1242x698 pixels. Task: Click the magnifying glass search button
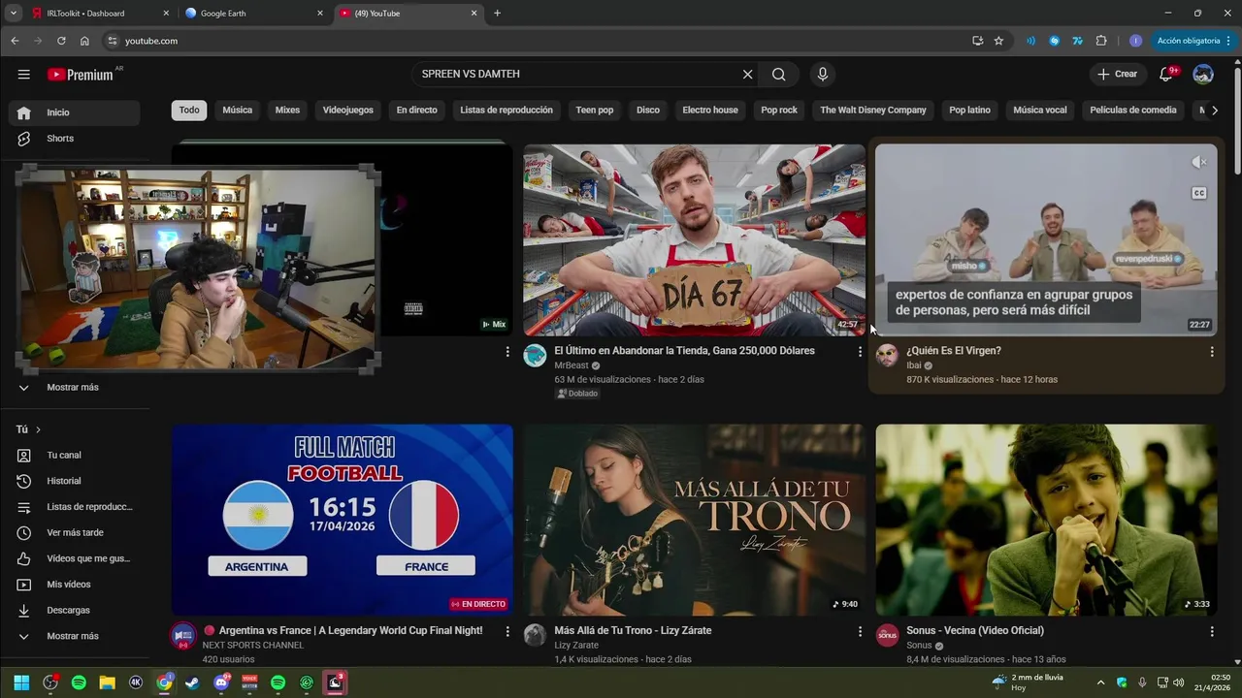(x=778, y=75)
